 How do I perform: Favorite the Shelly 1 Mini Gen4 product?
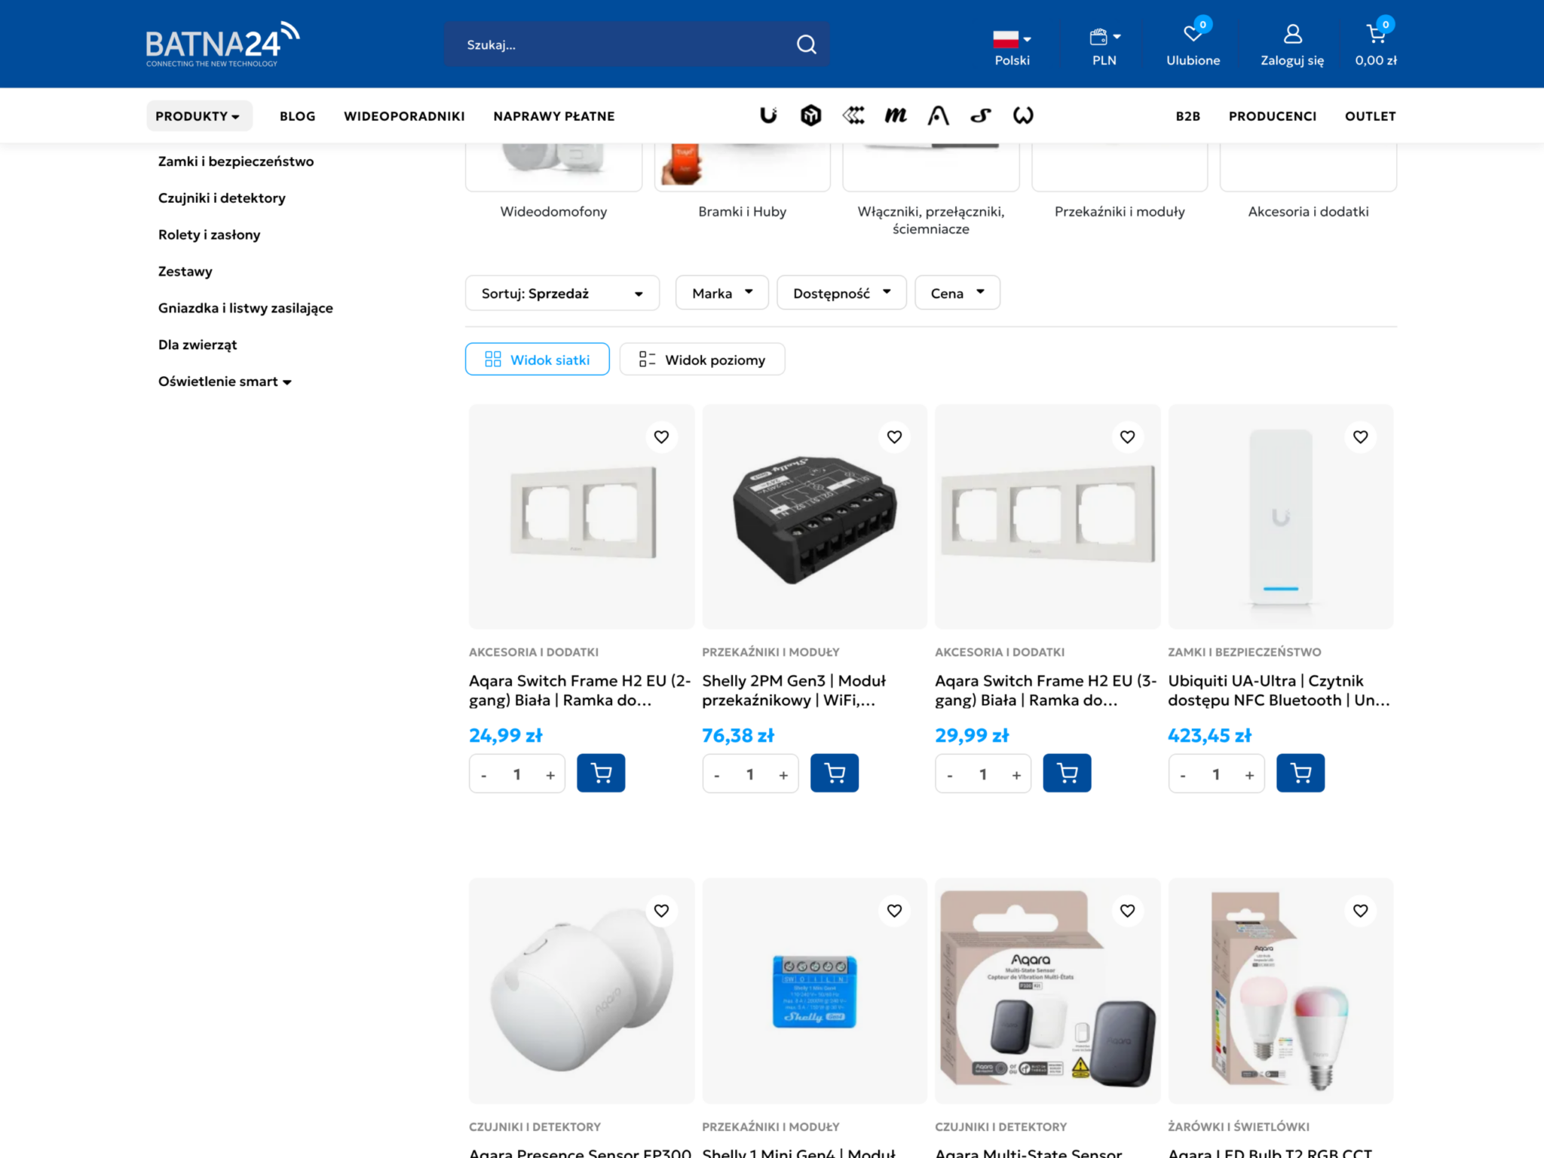coord(894,911)
